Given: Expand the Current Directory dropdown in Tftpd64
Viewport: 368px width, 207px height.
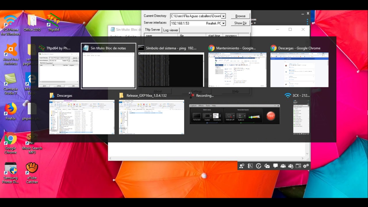Looking at the screenshot, I should 223,16.
